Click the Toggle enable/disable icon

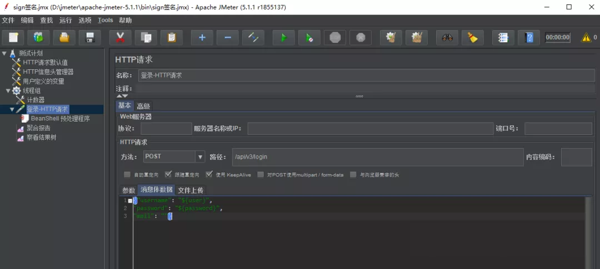point(253,38)
